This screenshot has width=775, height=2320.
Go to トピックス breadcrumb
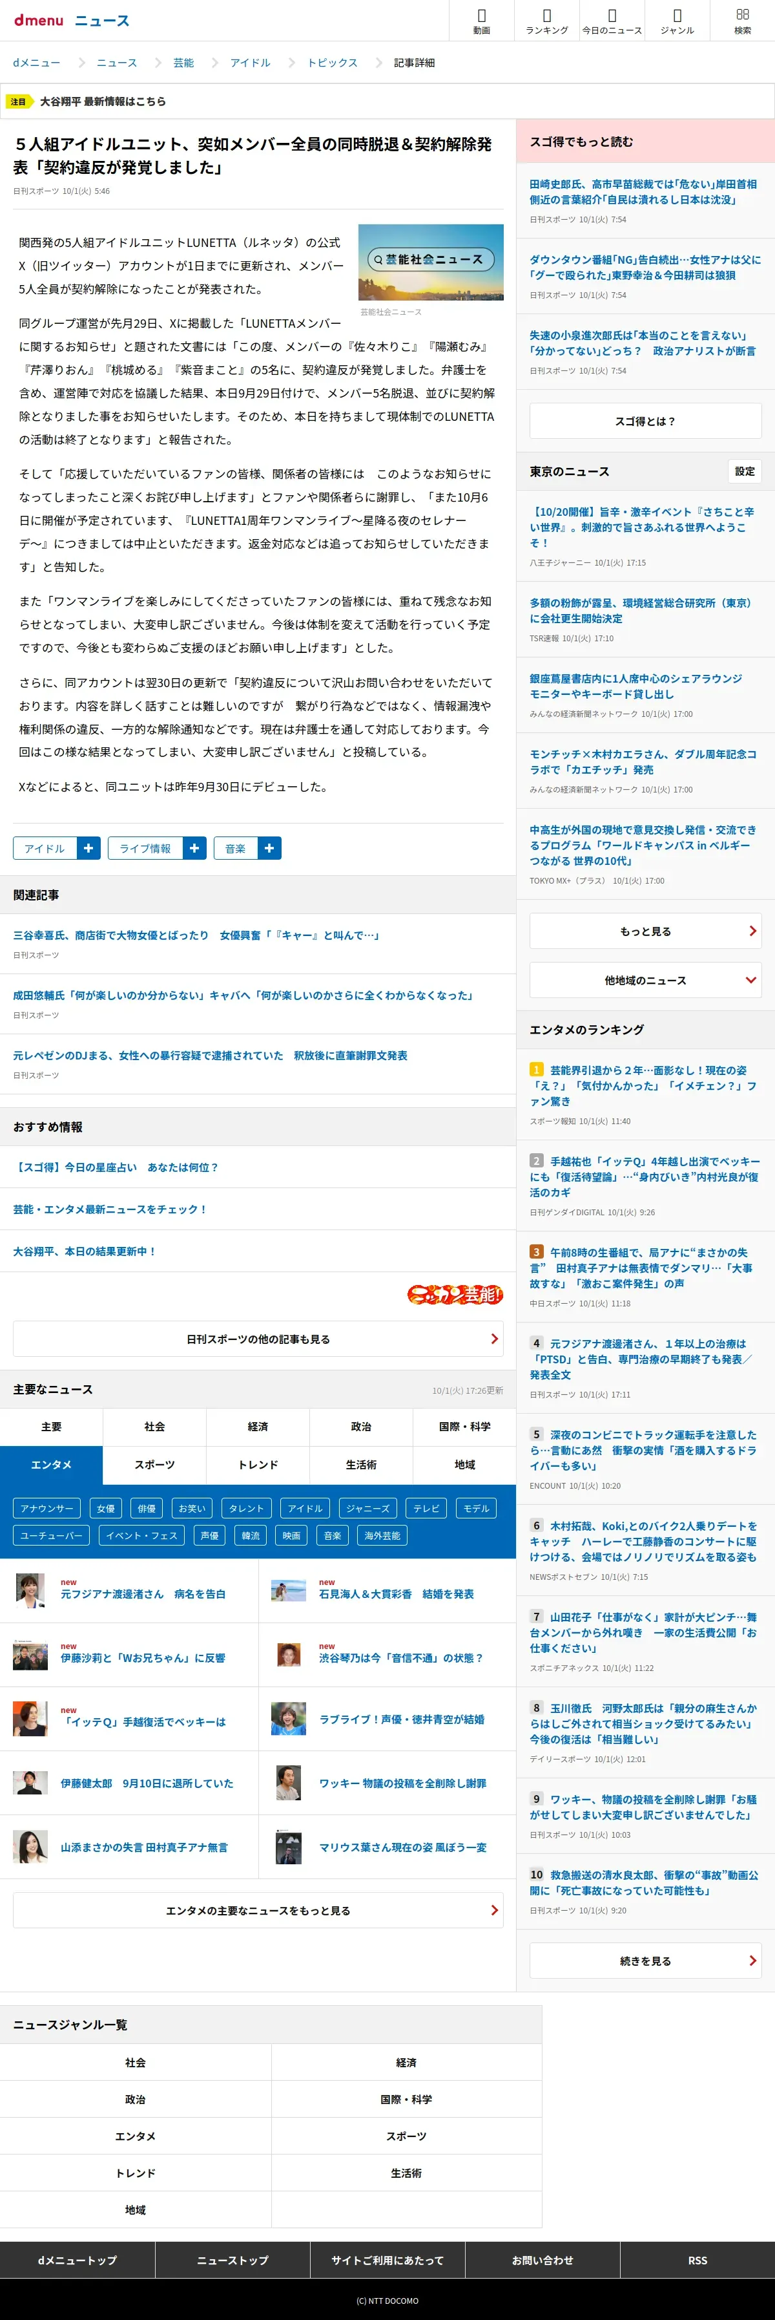tap(332, 63)
